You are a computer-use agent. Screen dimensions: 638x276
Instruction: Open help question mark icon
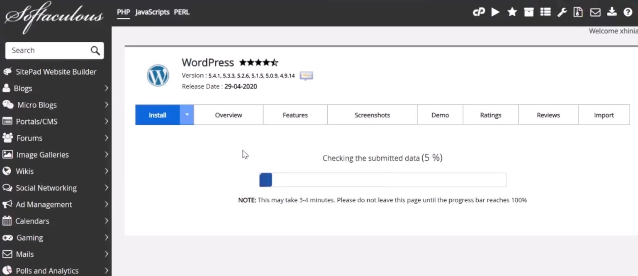coord(628,12)
